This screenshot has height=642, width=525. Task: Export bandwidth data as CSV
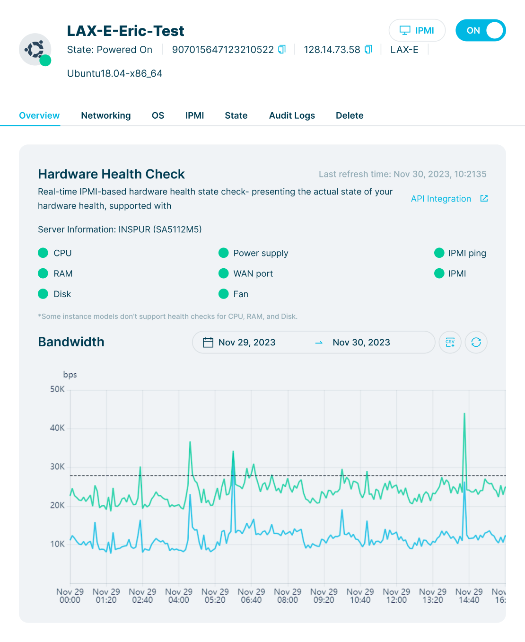click(x=450, y=342)
